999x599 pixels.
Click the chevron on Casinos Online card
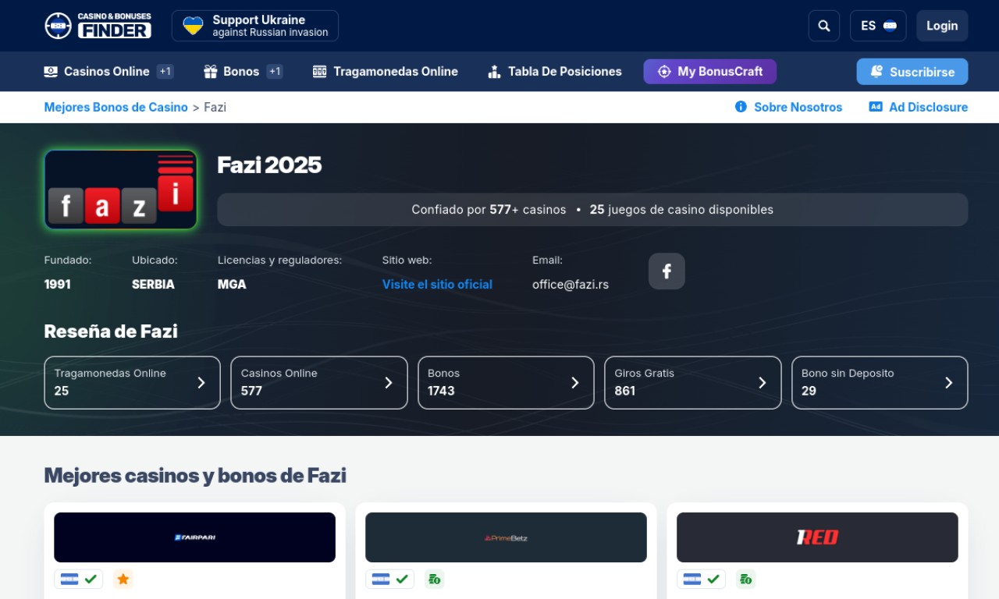click(x=388, y=382)
